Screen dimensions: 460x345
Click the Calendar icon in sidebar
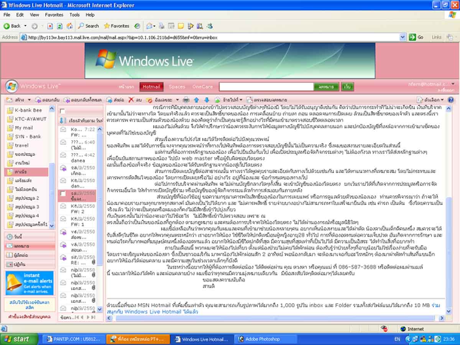click(10, 264)
